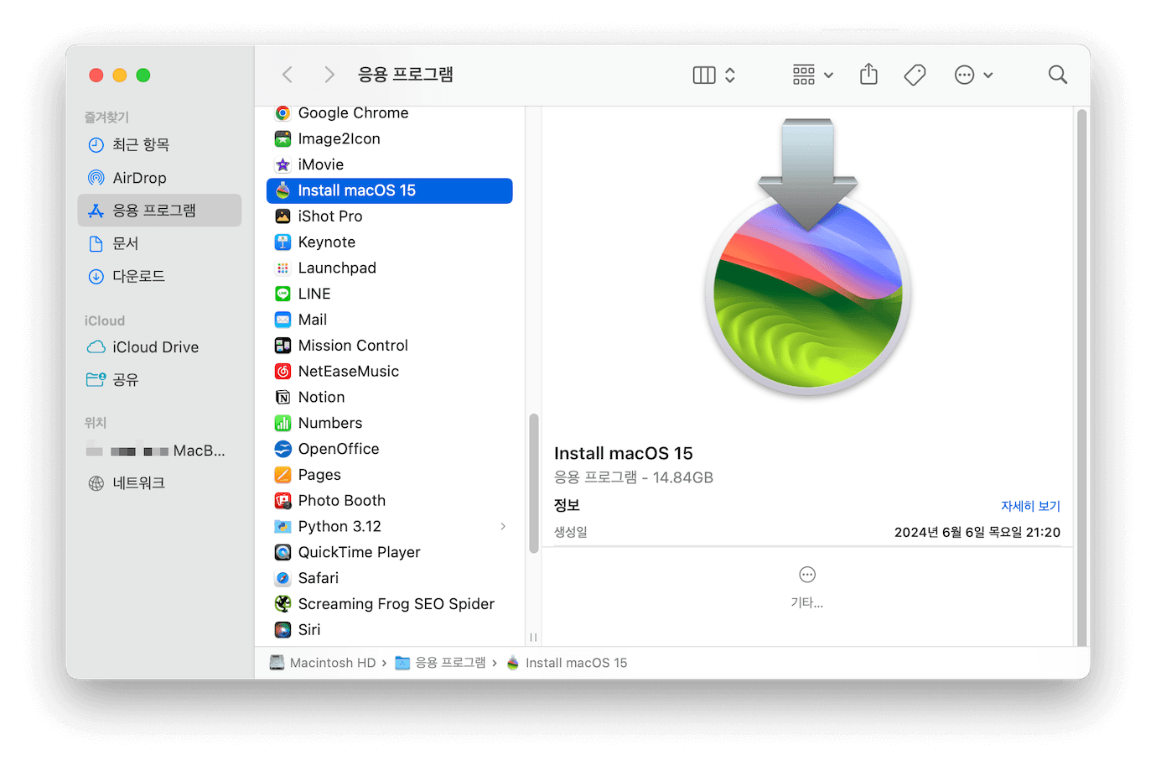This screenshot has width=1156, height=766.
Task: Open 최근 항목 in the sidebar
Action: 159,144
